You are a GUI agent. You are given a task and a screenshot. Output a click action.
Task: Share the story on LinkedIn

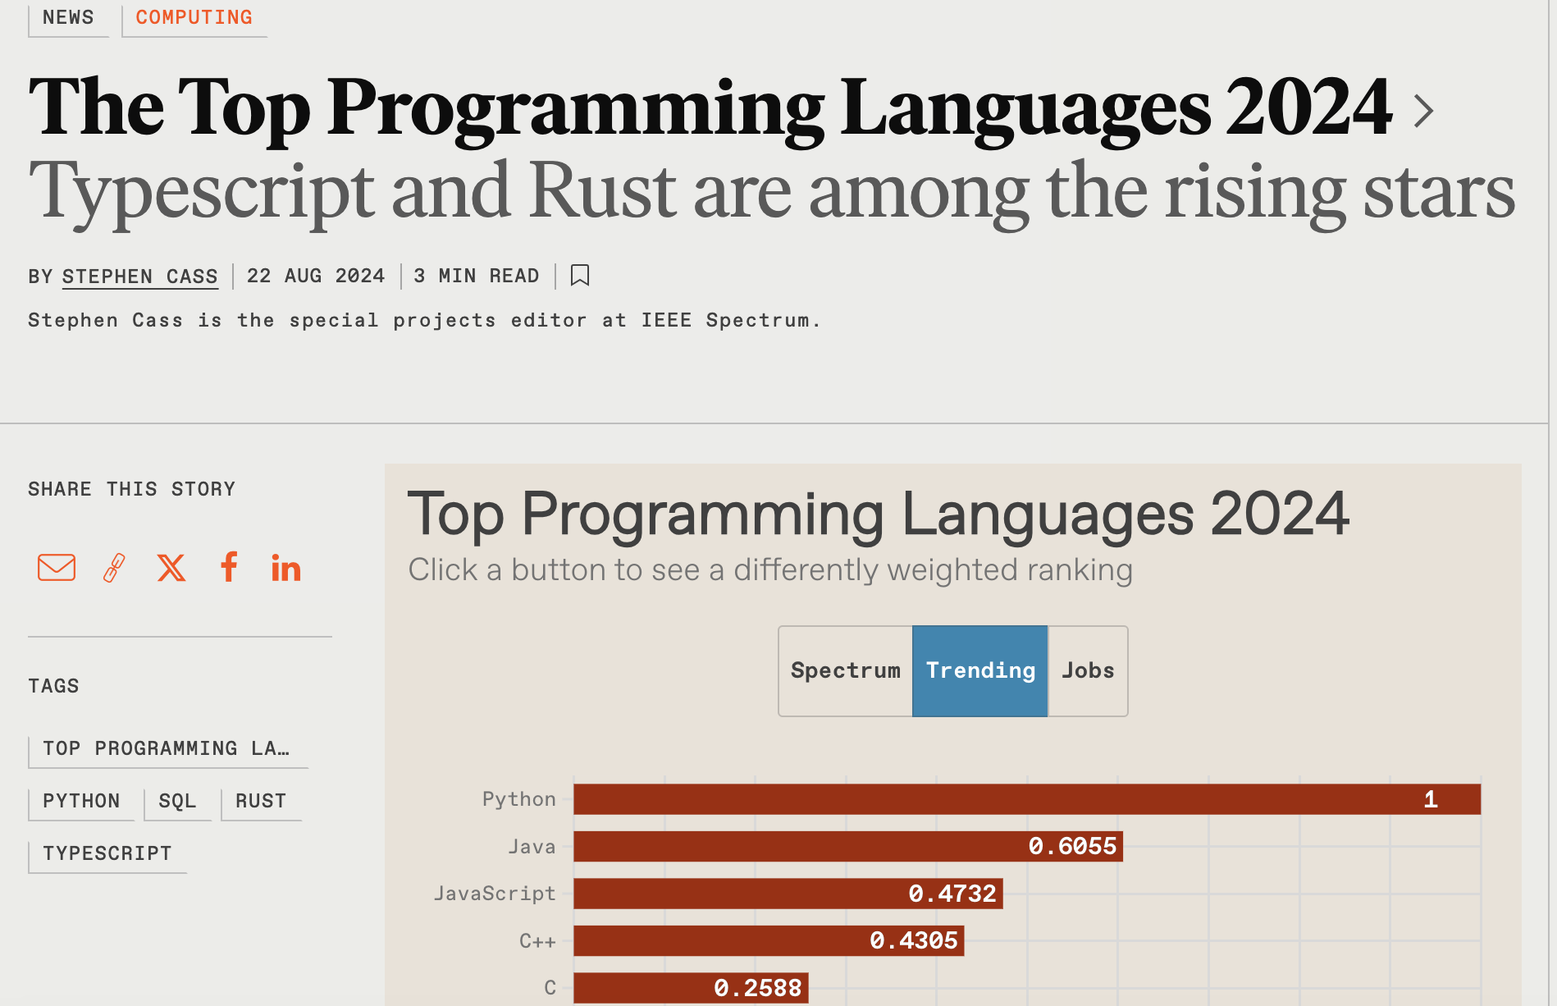pos(286,568)
